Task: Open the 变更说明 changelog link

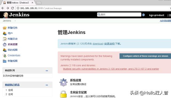Action: click(109, 44)
